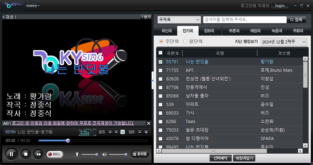Decrease tempo with the 템포 minus button
This screenshot has height=165, width=313.
pos(140,132)
